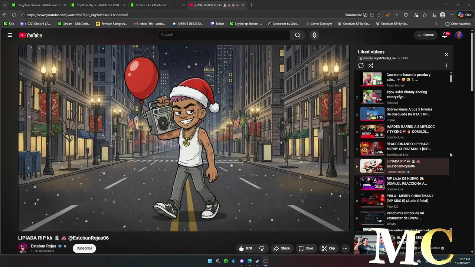Switch to SoyMrSanti_Tv VOD browser tab
This screenshot has height=267, width=475.
[x=99, y=5]
